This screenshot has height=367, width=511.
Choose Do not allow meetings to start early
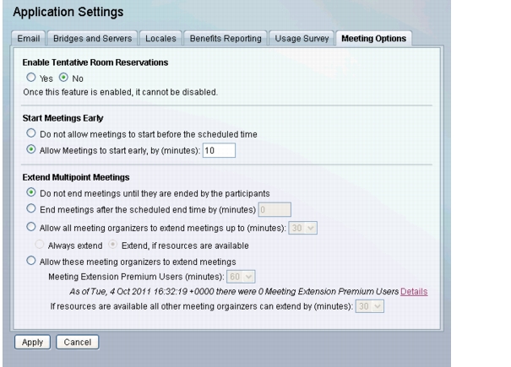coord(31,133)
